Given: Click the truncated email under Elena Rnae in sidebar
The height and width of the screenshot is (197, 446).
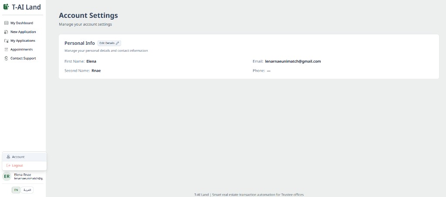Looking at the screenshot, I should tap(28, 179).
